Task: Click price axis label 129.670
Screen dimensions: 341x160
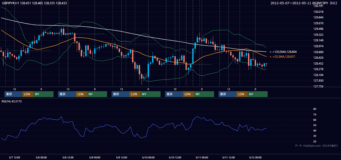Action: (x=319, y=23)
